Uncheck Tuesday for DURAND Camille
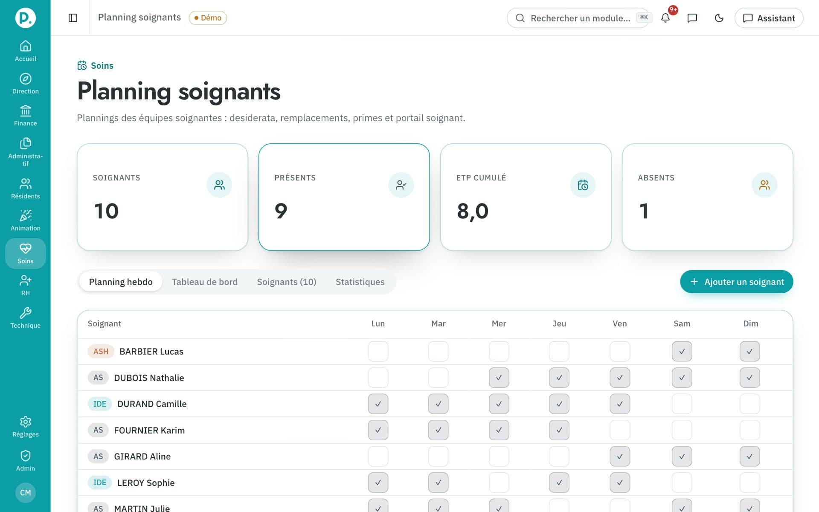The height and width of the screenshot is (512, 819). (x=439, y=404)
